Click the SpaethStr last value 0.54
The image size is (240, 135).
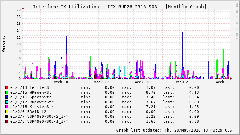(194, 97)
